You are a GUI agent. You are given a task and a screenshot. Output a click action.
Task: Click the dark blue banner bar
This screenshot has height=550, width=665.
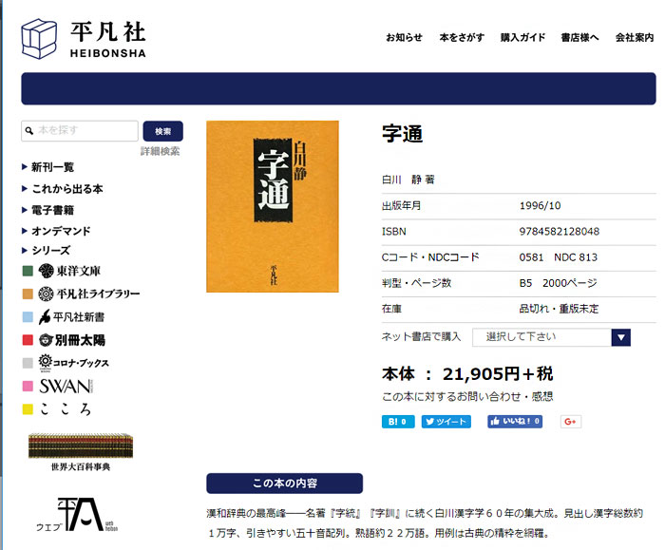338,88
